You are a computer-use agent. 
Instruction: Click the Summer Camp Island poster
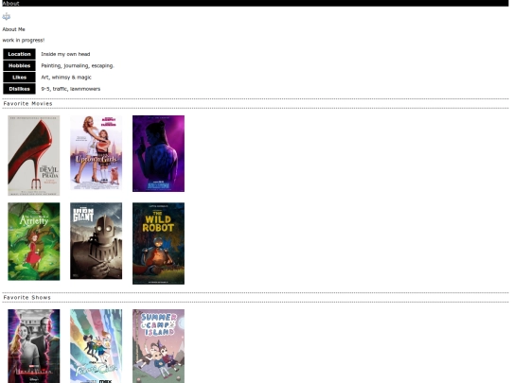click(158, 346)
